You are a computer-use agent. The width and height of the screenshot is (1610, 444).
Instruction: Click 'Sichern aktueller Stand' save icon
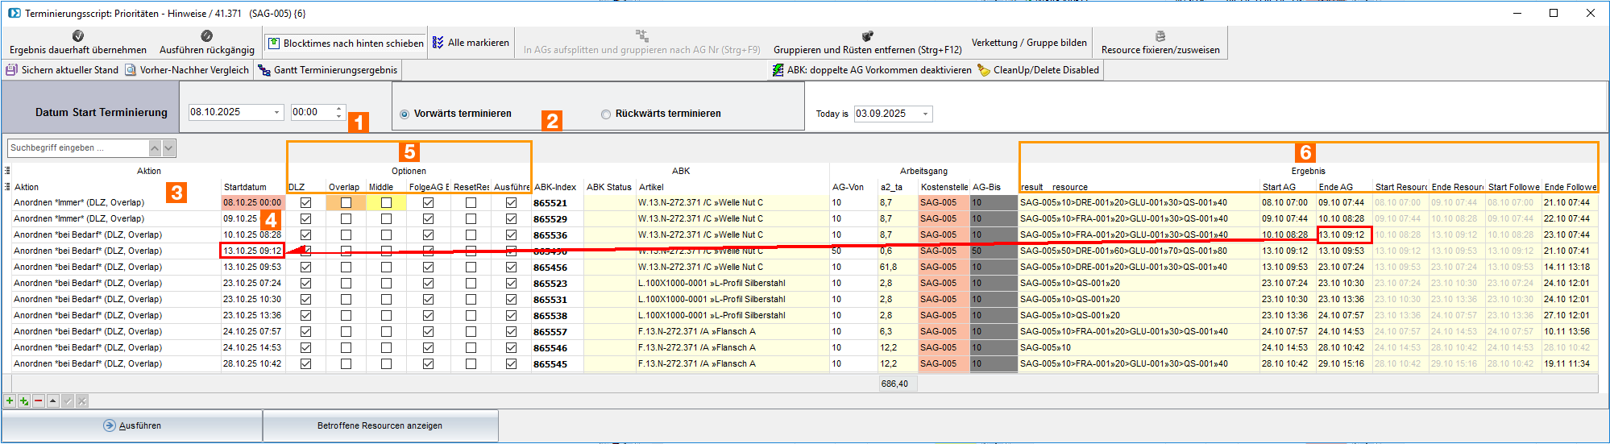11,70
